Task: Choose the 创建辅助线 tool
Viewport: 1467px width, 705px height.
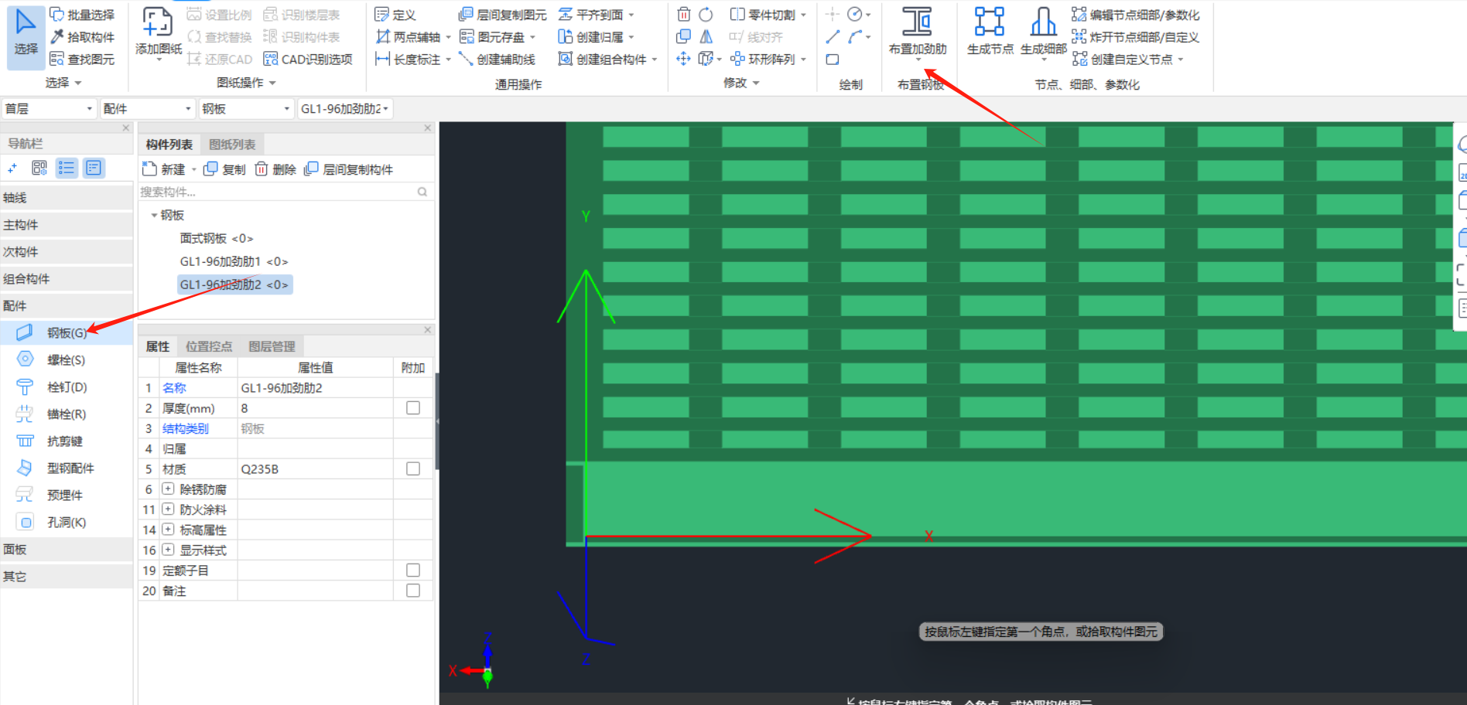Action: tap(498, 60)
